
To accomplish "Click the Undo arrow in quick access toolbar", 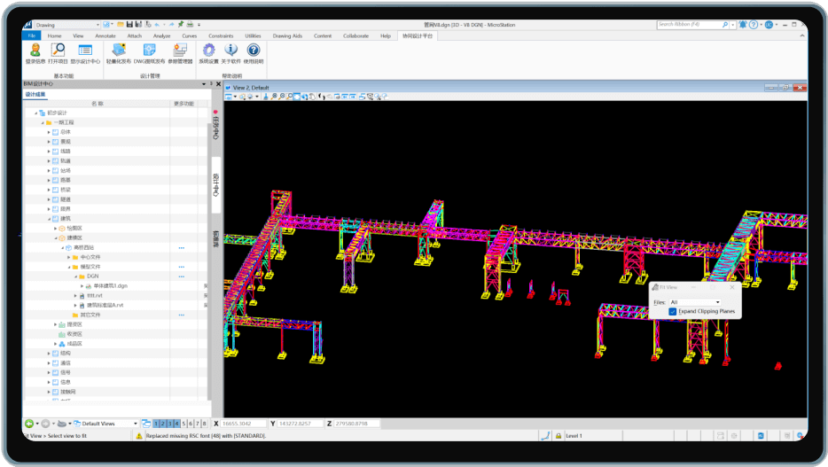I will 158,24.
